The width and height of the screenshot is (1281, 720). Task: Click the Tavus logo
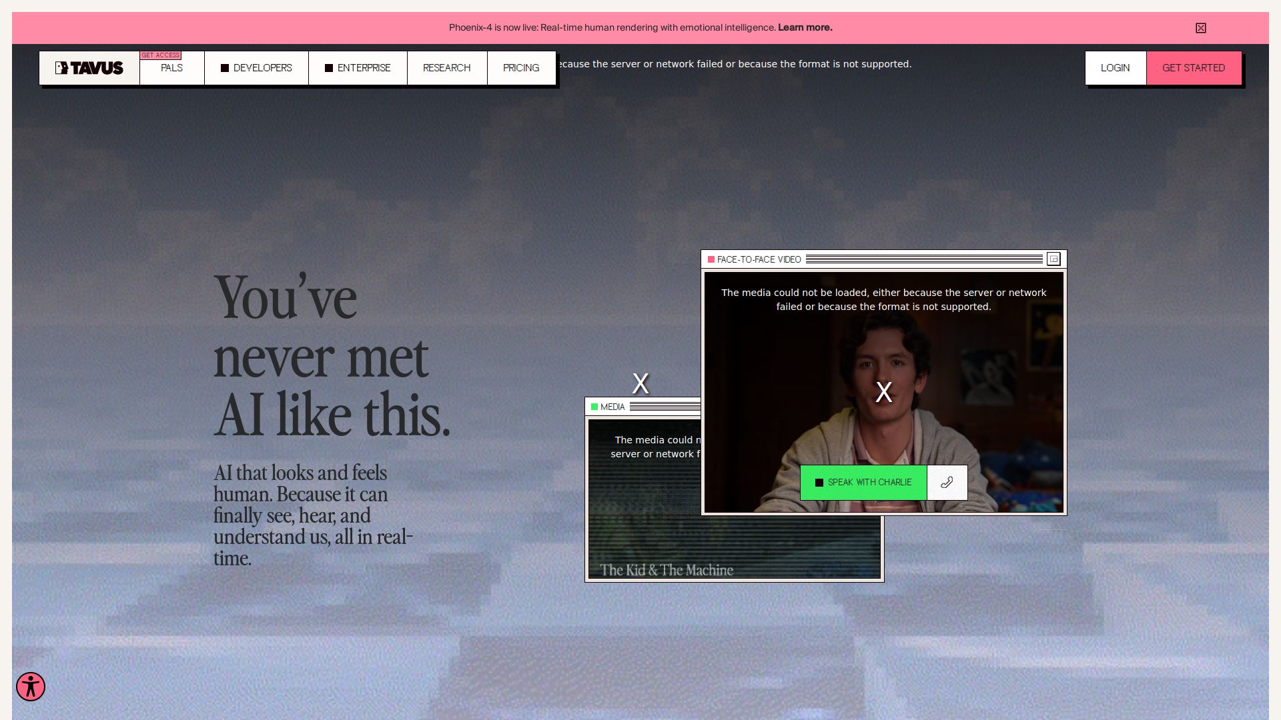pos(89,68)
